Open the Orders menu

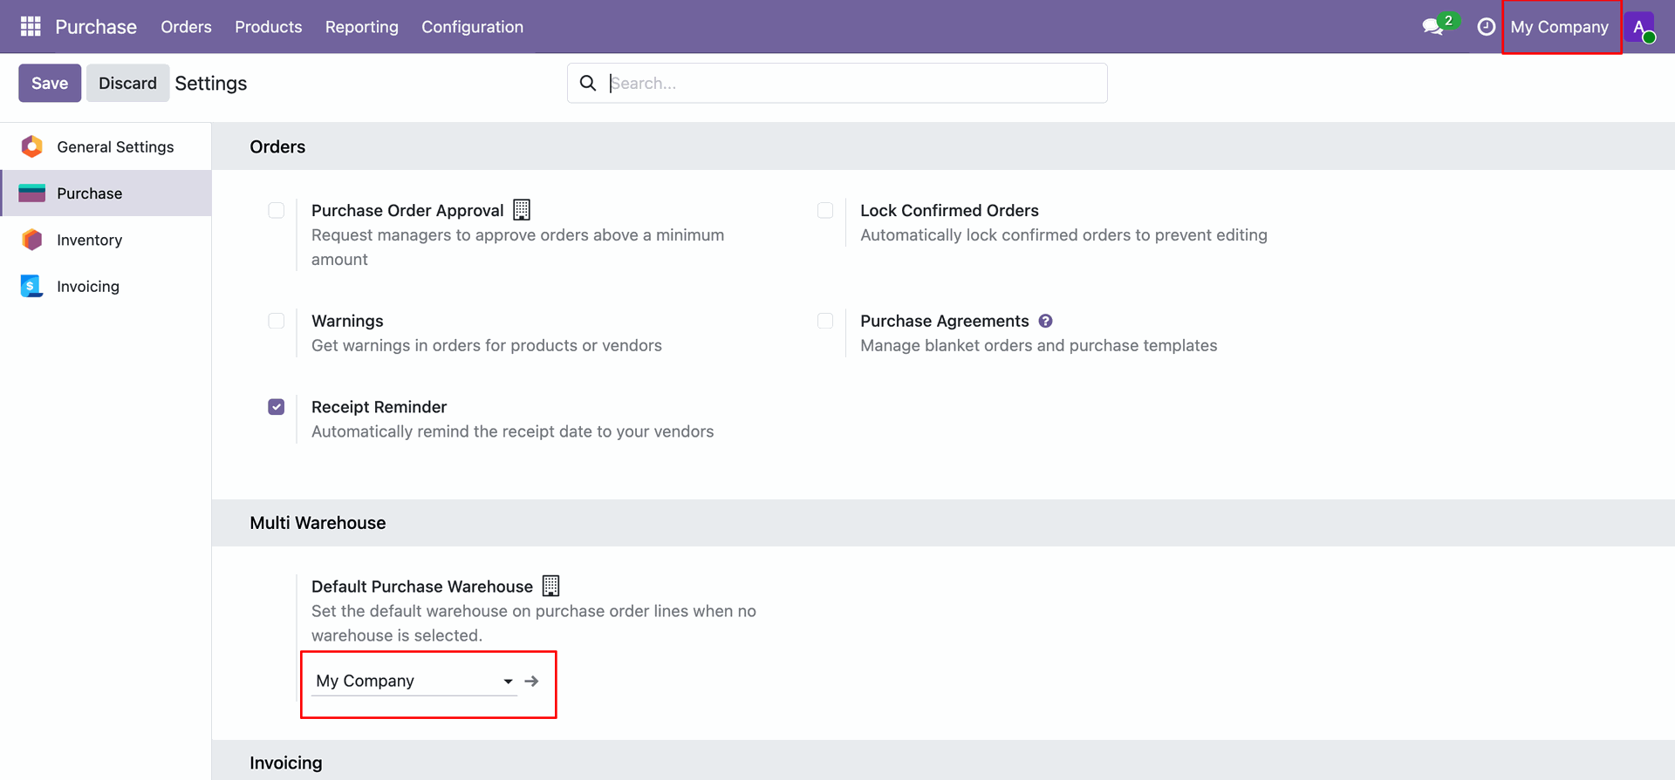tap(186, 27)
